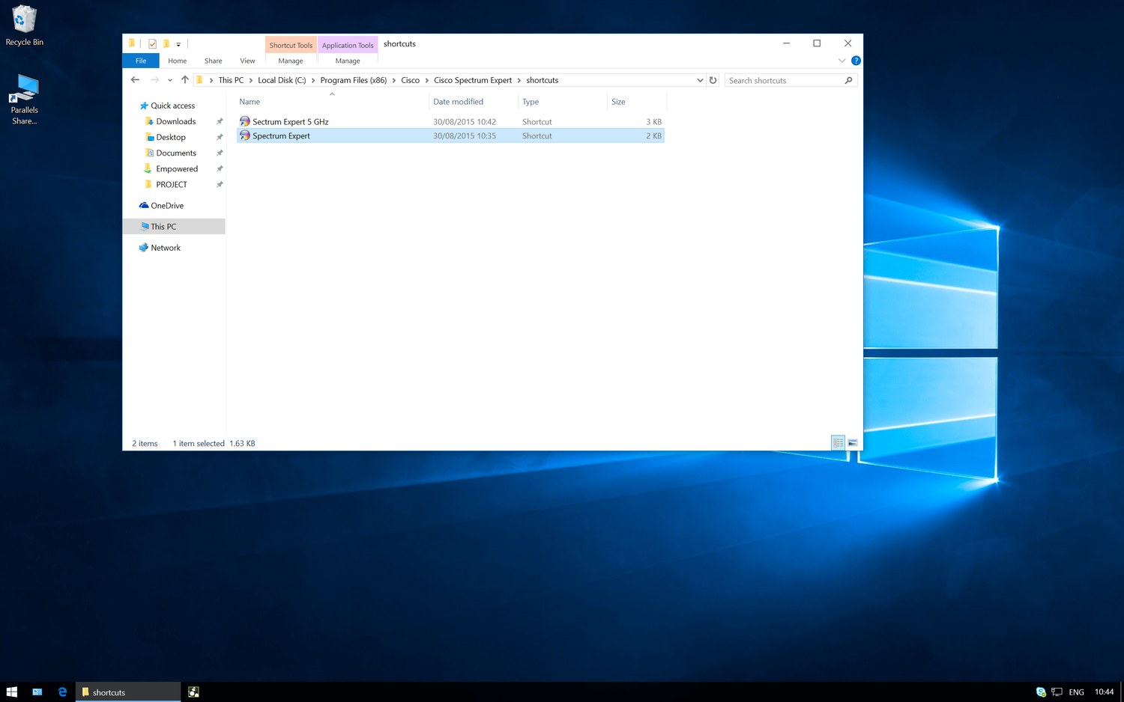The image size is (1124, 702).
Task: Select OneDrive in the navigation pane
Action: coord(166,205)
